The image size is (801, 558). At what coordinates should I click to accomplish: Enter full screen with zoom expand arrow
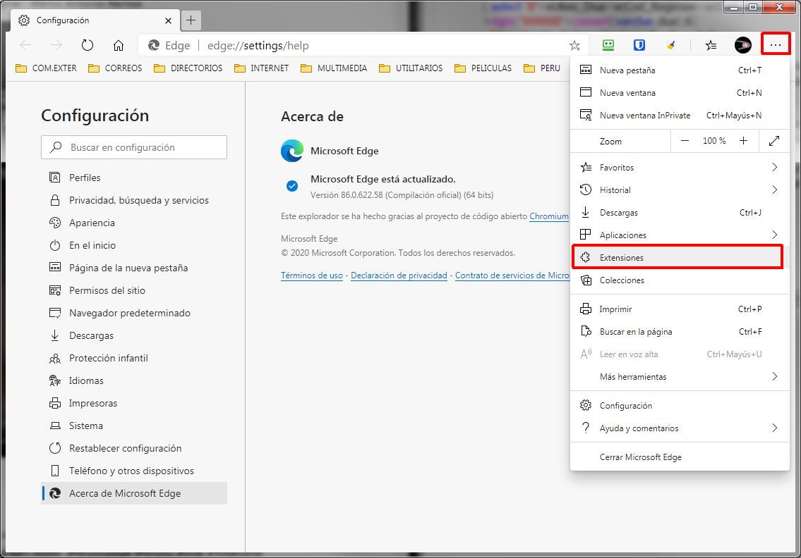[x=774, y=141]
